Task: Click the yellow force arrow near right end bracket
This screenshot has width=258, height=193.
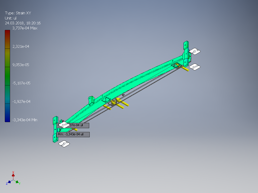Action: pyautogui.click(x=183, y=67)
